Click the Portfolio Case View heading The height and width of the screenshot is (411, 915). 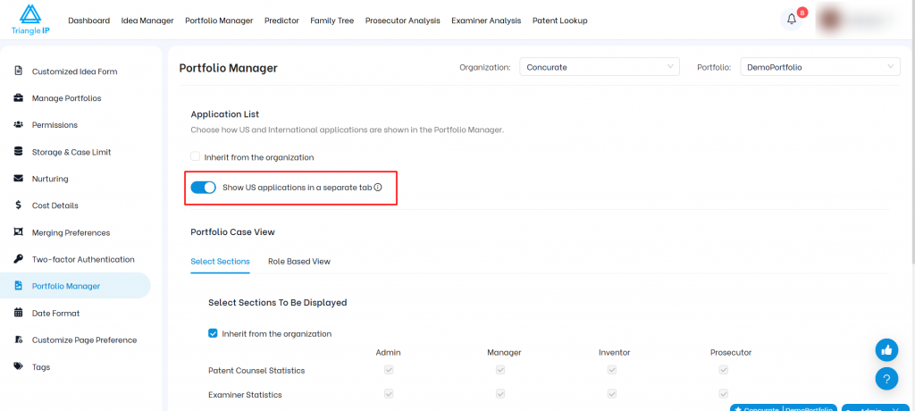pyautogui.click(x=233, y=231)
